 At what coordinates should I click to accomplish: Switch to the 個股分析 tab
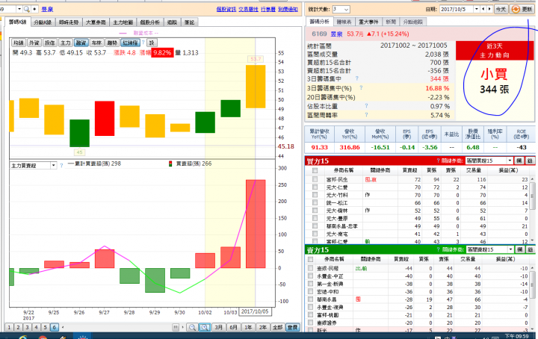pos(150,22)
